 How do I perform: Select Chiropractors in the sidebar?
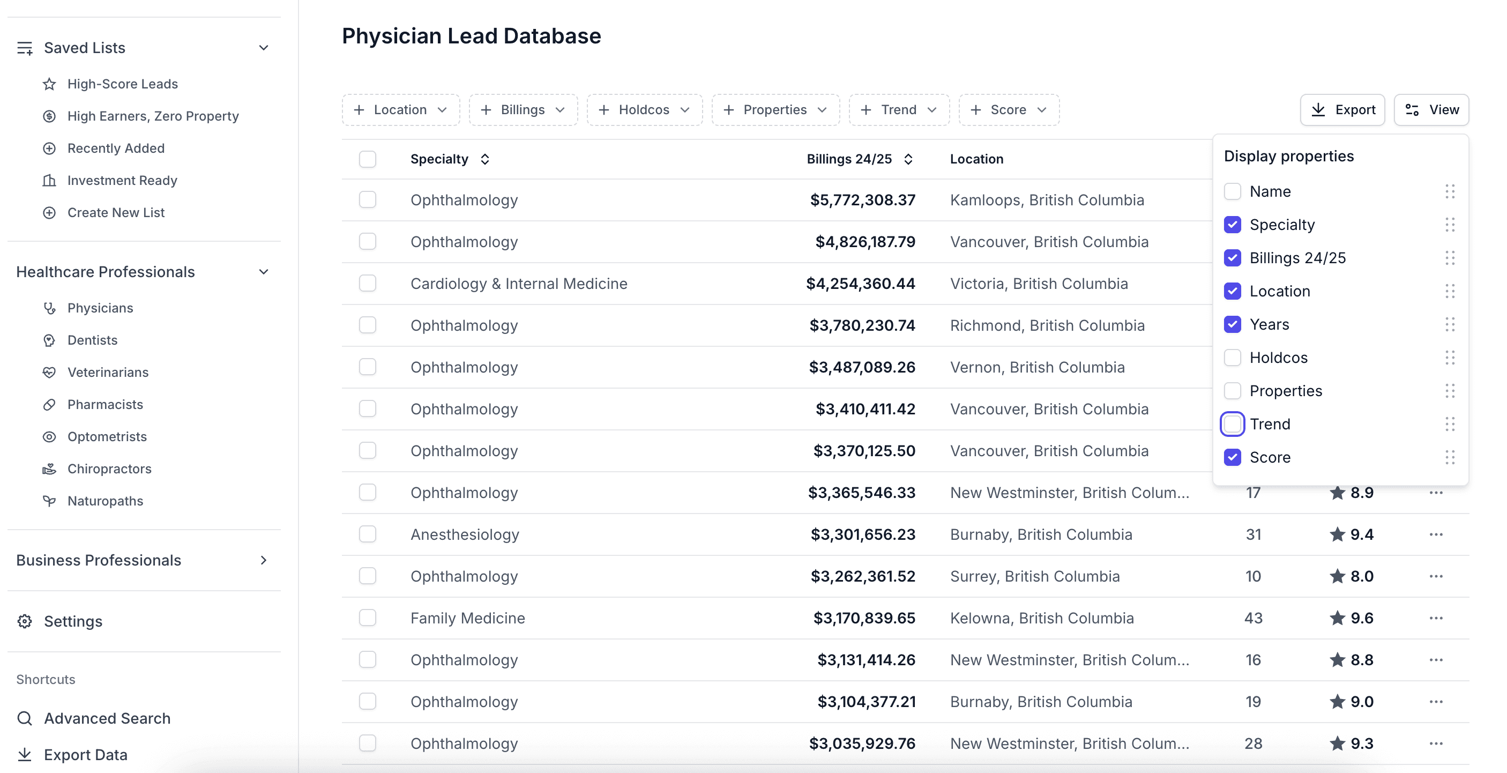(109, 469)
